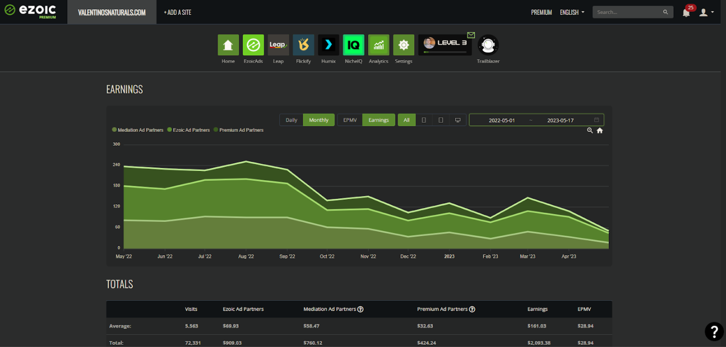This screenshot has width=726, height=347.
Task: Click average earnings value $161.03
Action: point(538,326)
